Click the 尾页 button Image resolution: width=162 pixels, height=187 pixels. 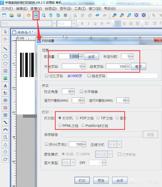click(x=138, y=67)
